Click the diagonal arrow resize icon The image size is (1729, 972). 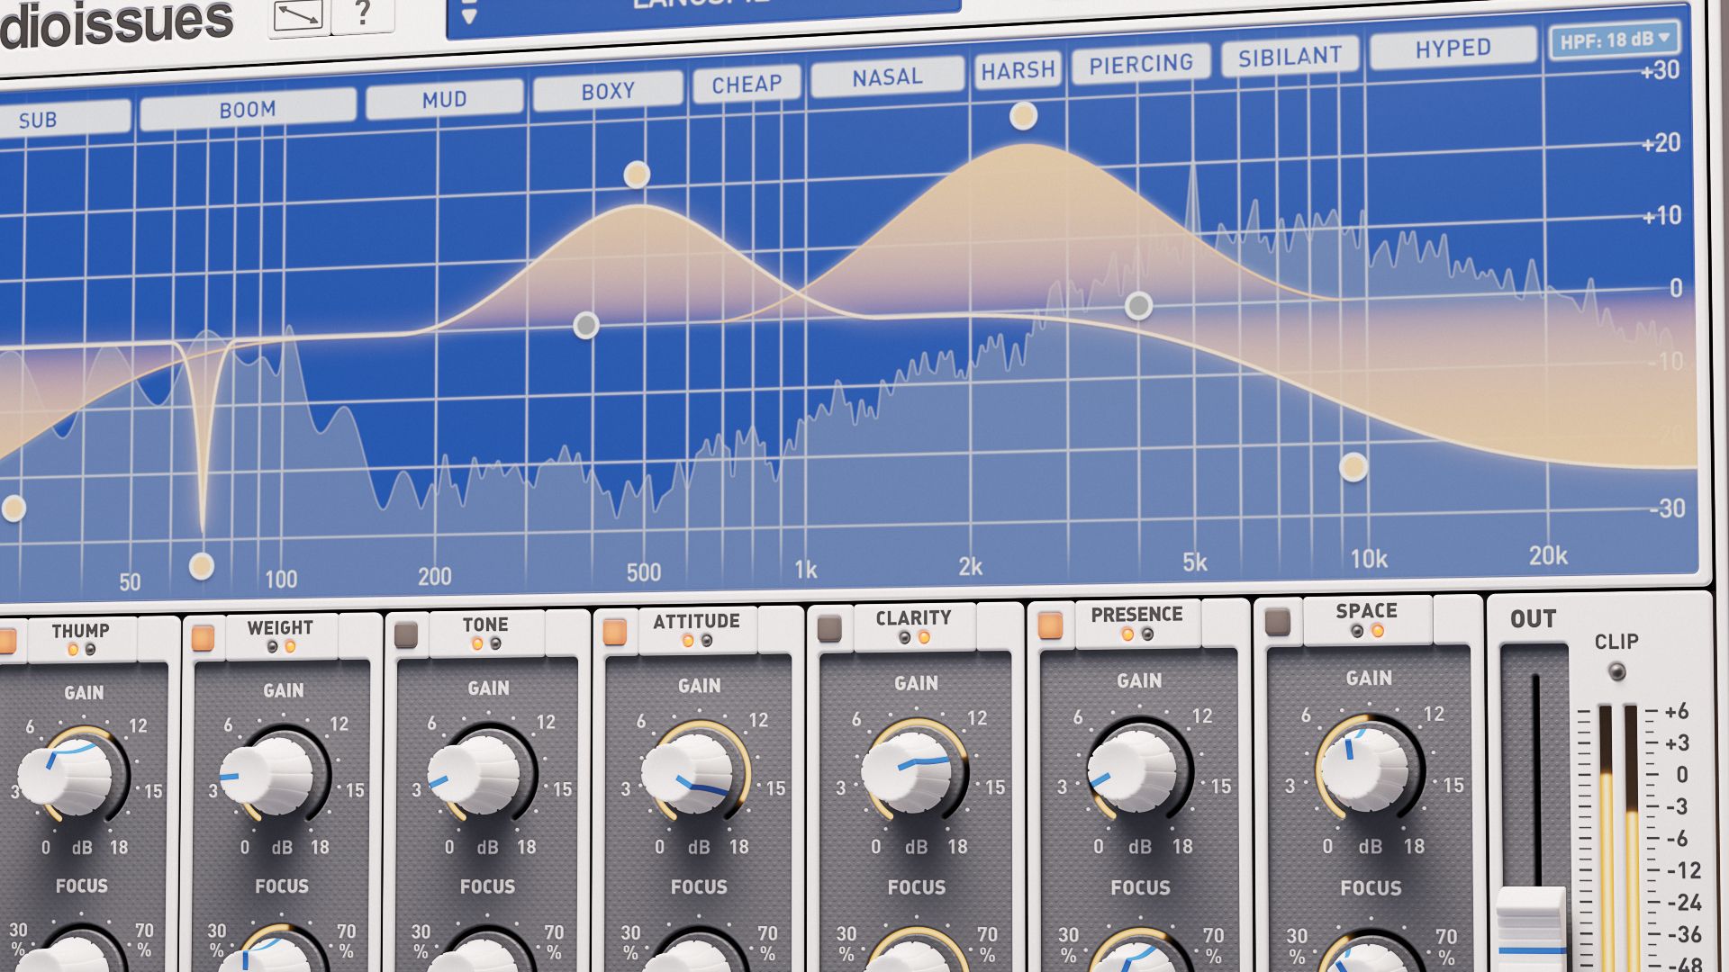point(298,16)
